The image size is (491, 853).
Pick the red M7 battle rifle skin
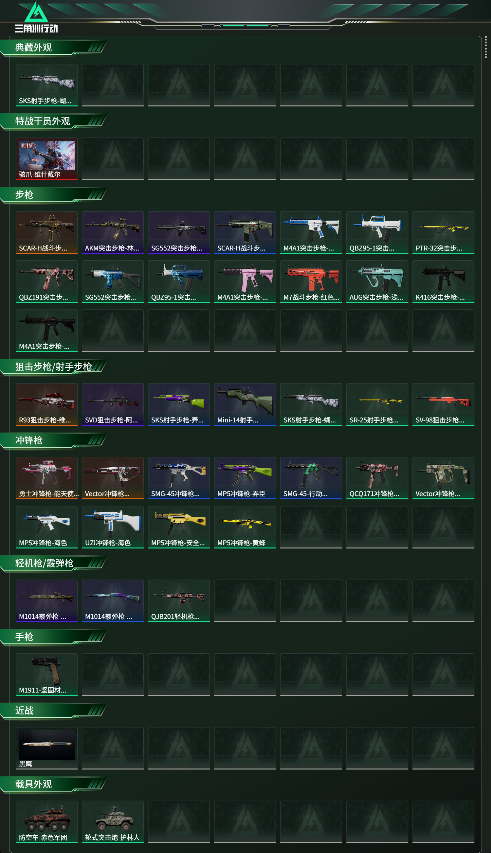311,281
